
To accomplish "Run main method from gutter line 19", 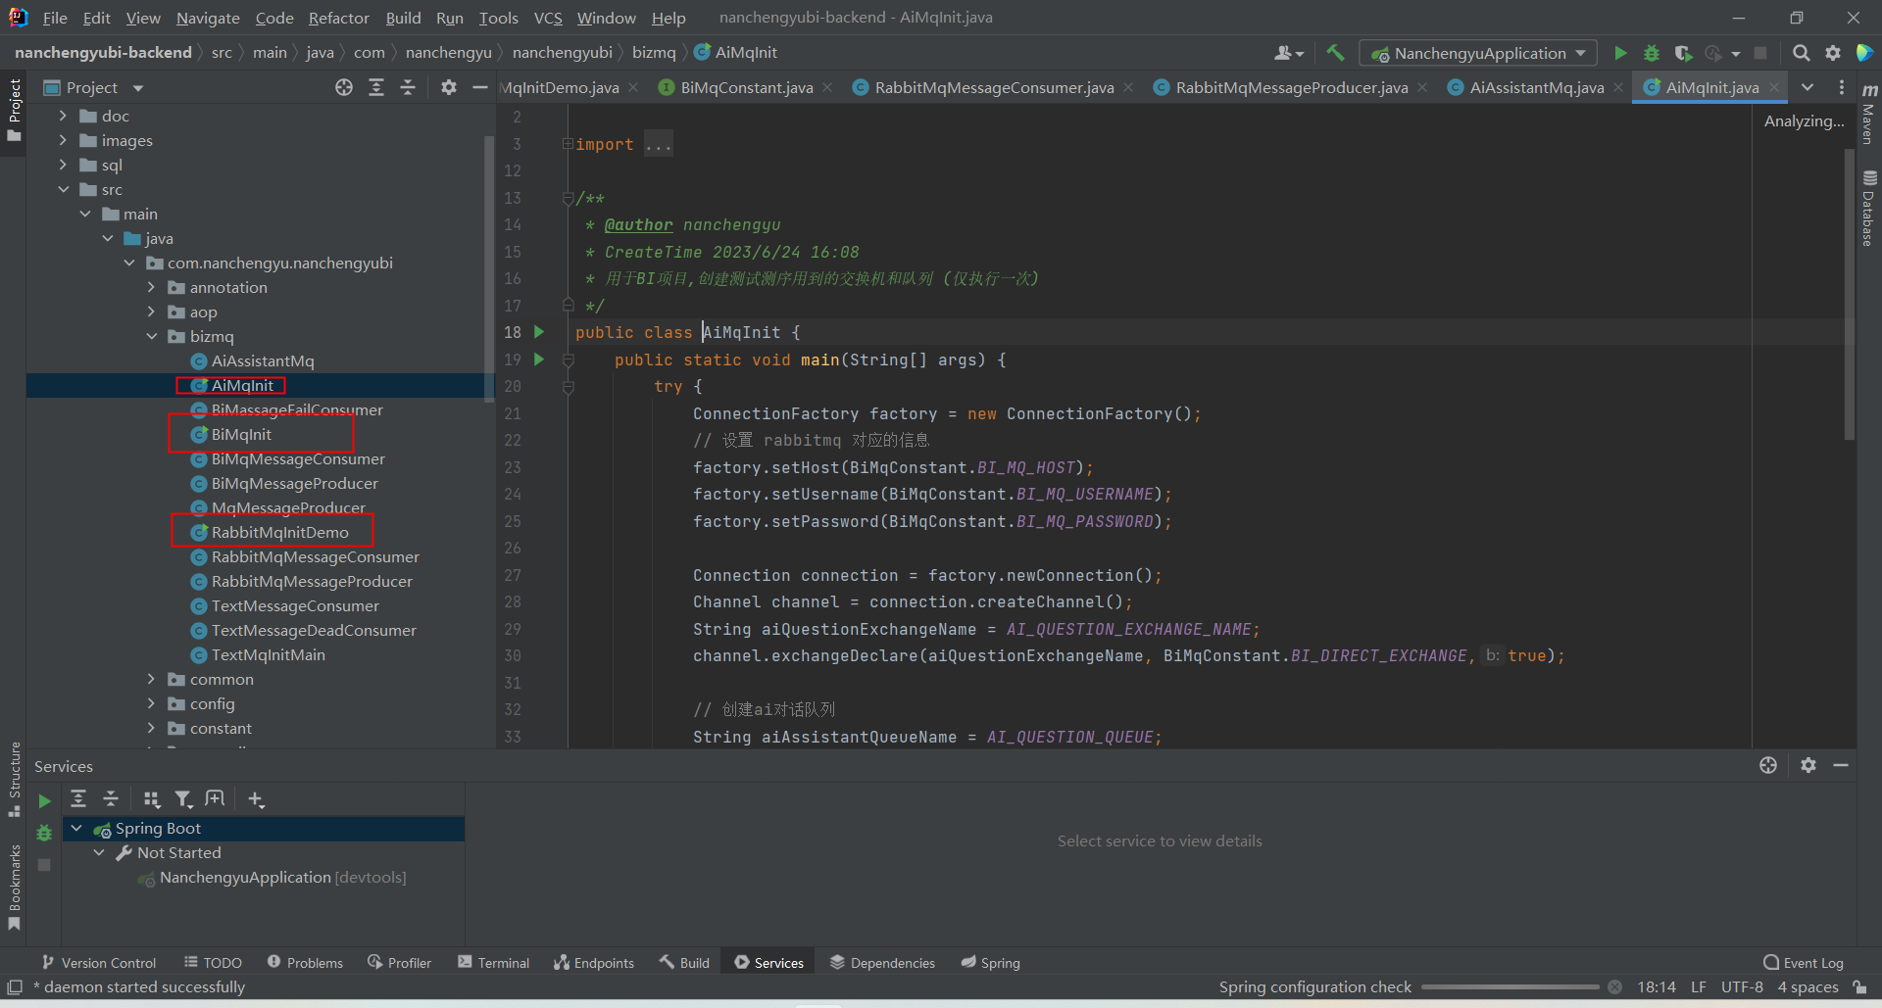I will point(539,360).
